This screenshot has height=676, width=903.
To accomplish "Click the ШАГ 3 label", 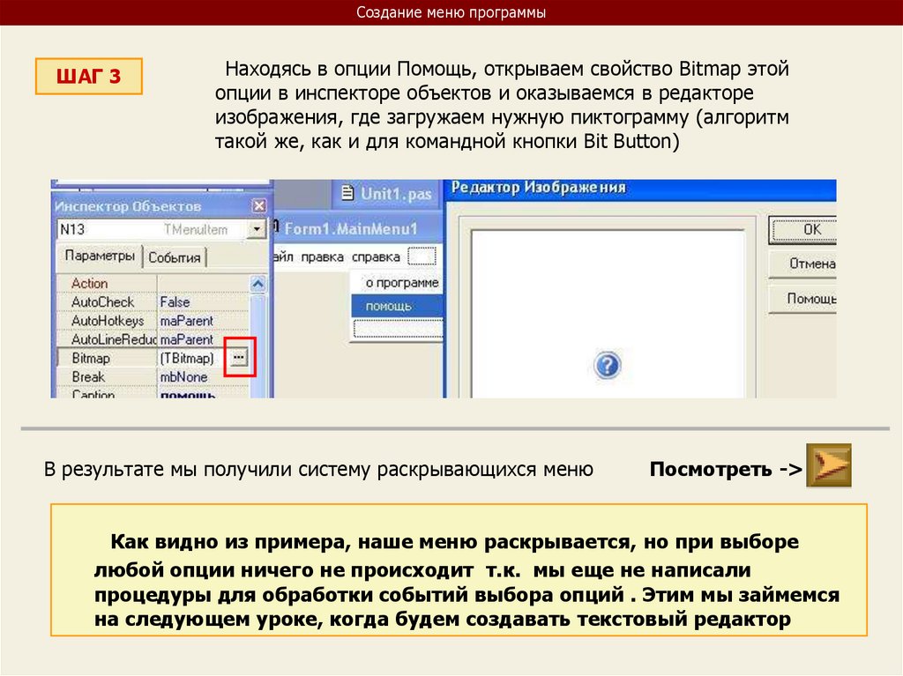I will point(89,76).
